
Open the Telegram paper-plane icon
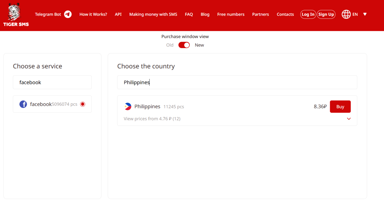[x=68, y=14]
